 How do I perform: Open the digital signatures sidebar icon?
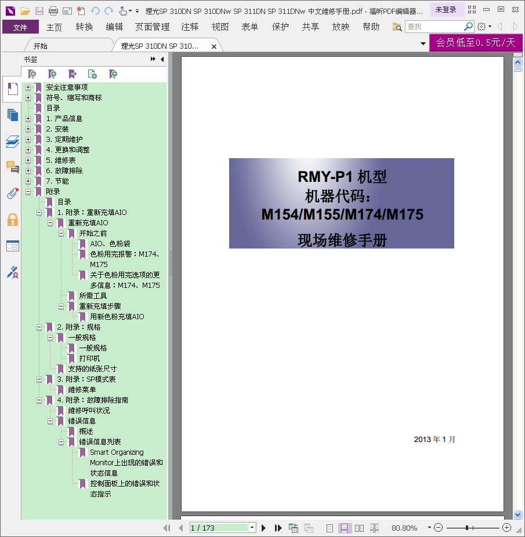12,272
